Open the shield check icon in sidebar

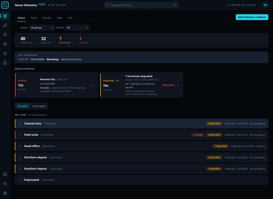point(5,35)
